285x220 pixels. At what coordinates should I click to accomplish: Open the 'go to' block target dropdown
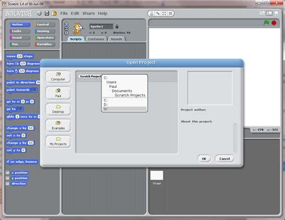coord(20,109)
